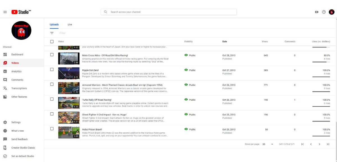Viewport: 337px width, 162px height.
Task: Check the Ripple Dot Zero video checkbox
Action: 52,69
